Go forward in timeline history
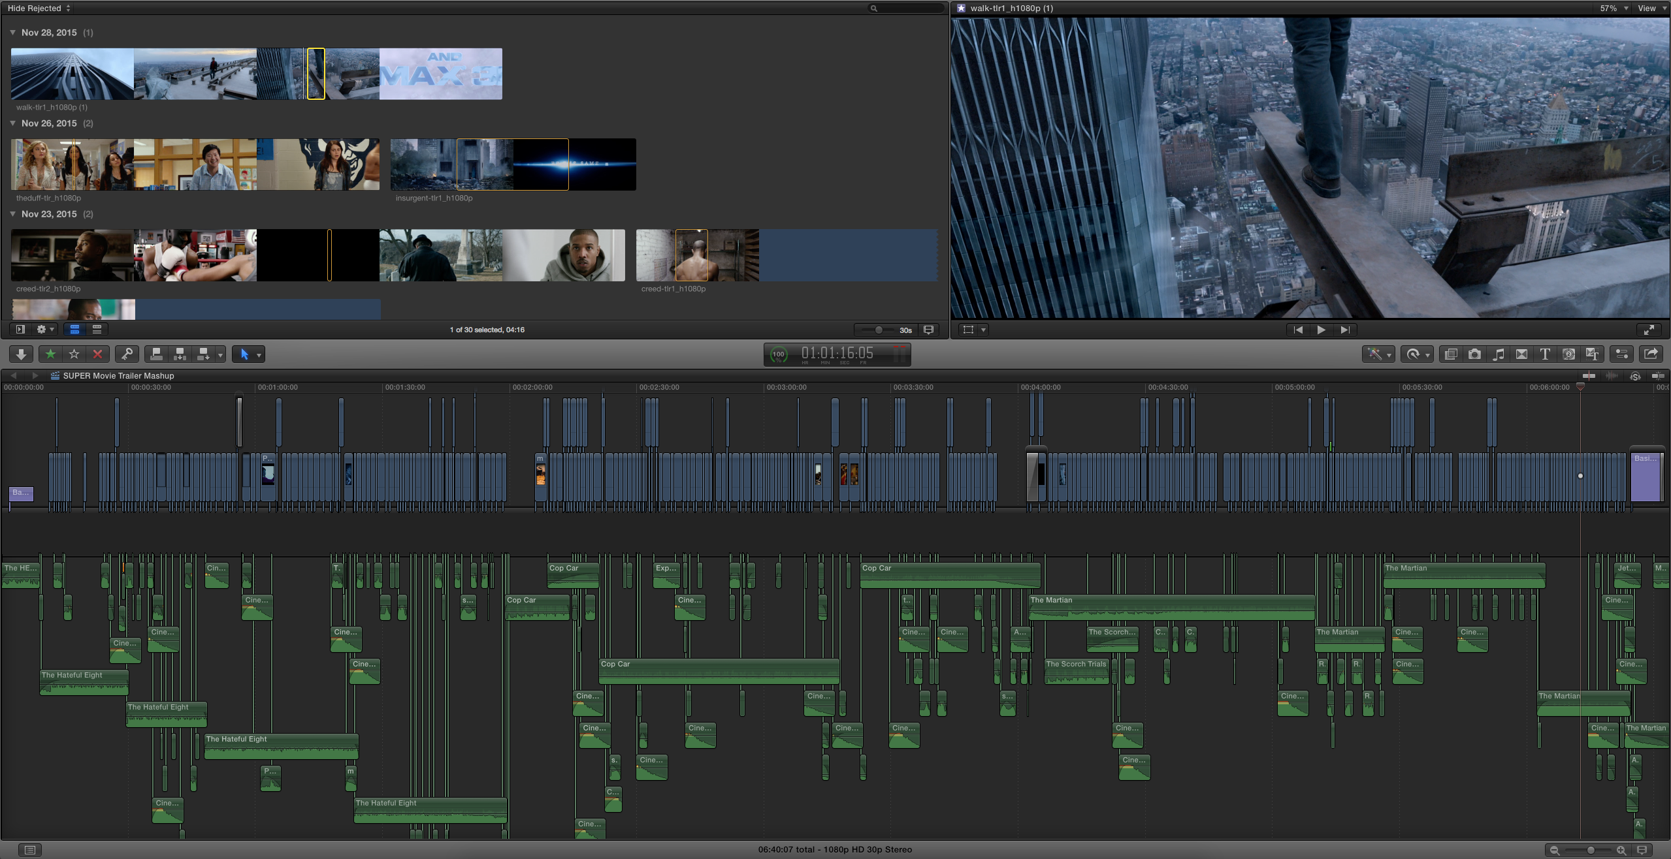The height and width of the screenshot is (859, 1671). coord(35,375)
